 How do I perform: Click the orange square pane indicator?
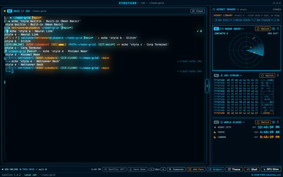click(5, 11)
